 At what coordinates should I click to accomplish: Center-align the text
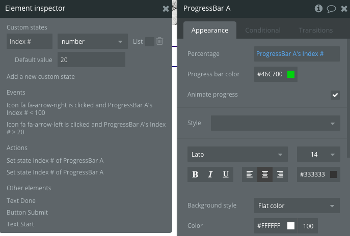point(265,174)
